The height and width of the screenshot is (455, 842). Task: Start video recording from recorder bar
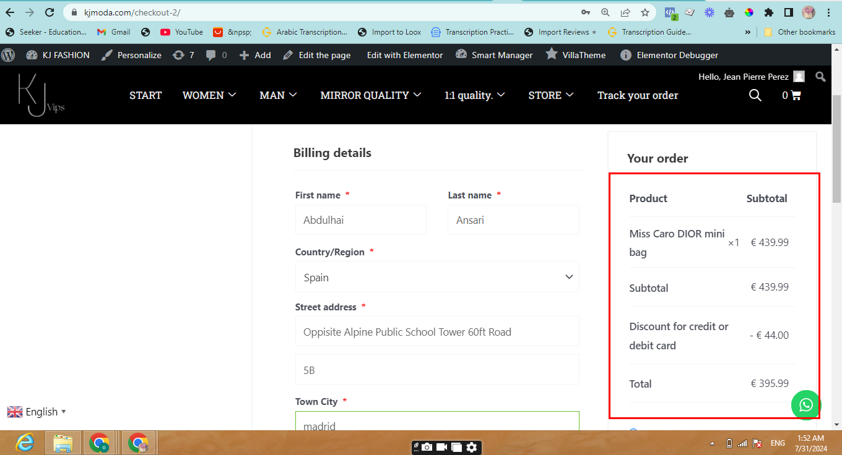pyautogui.click(x=442, y=447)
